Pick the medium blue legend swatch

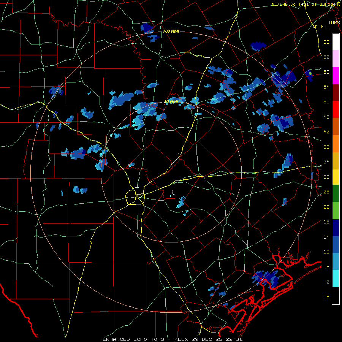tap(336, 244)
